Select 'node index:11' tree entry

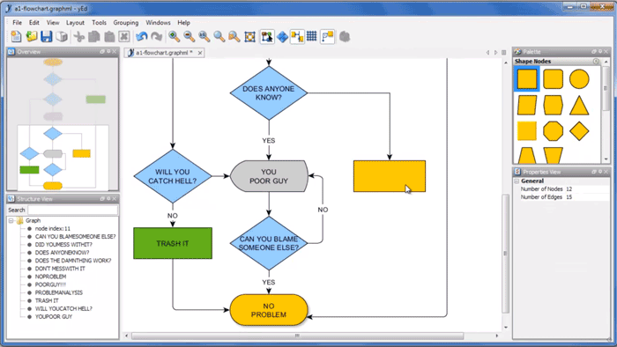tap(52, 229)
